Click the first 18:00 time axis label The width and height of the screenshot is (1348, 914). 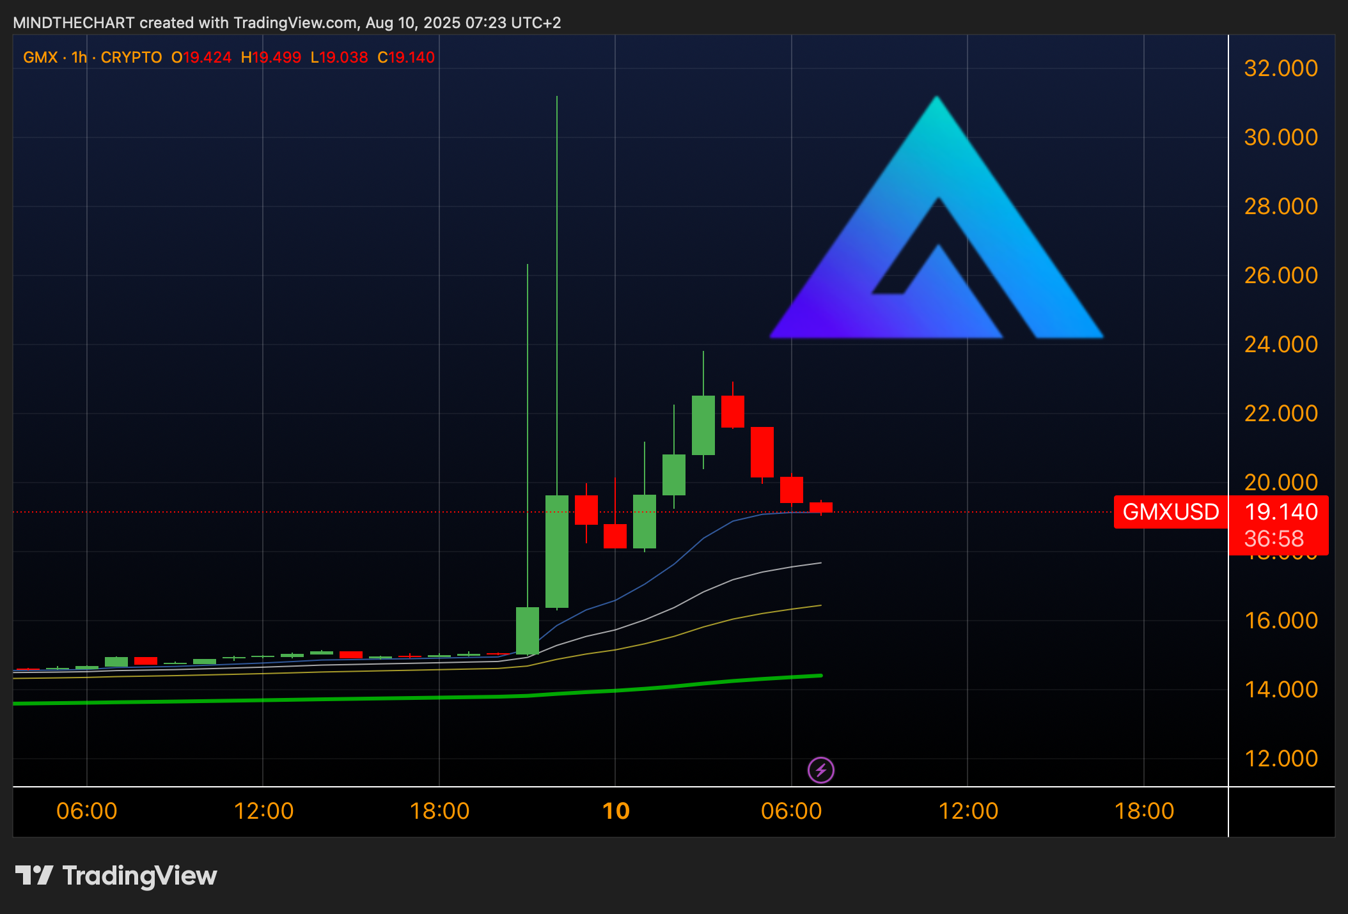[x=439, y=811]
